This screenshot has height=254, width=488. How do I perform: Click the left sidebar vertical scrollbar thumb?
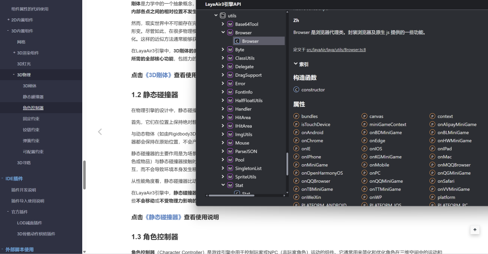click(x=84, y=175)
